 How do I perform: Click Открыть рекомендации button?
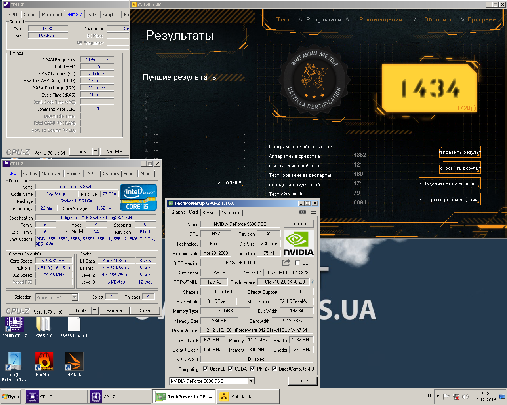click(x=448, y=200)
